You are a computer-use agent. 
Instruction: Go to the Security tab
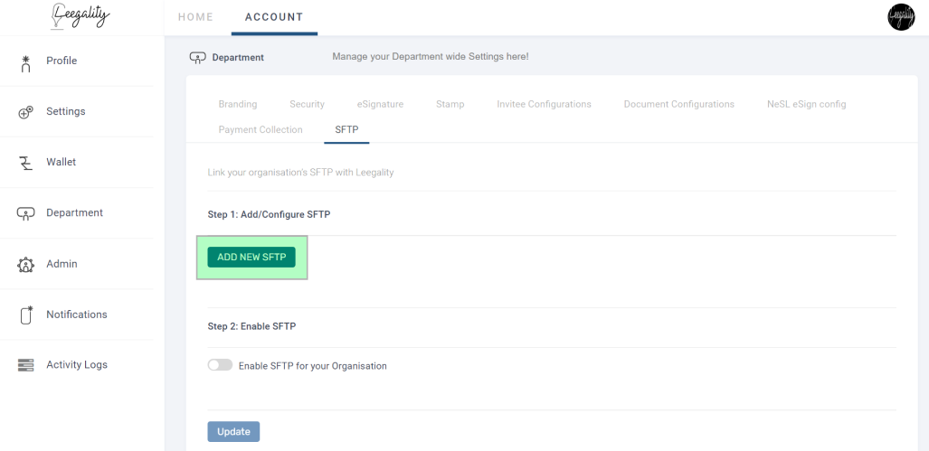(x=307, y=104)
